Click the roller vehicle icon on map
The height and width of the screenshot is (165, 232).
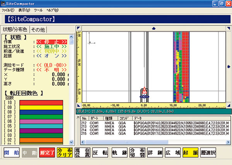144,95
